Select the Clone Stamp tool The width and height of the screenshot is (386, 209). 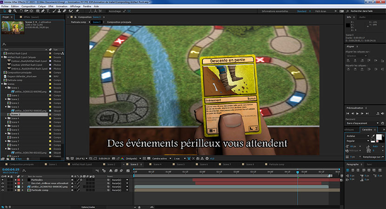click(59, 11)
